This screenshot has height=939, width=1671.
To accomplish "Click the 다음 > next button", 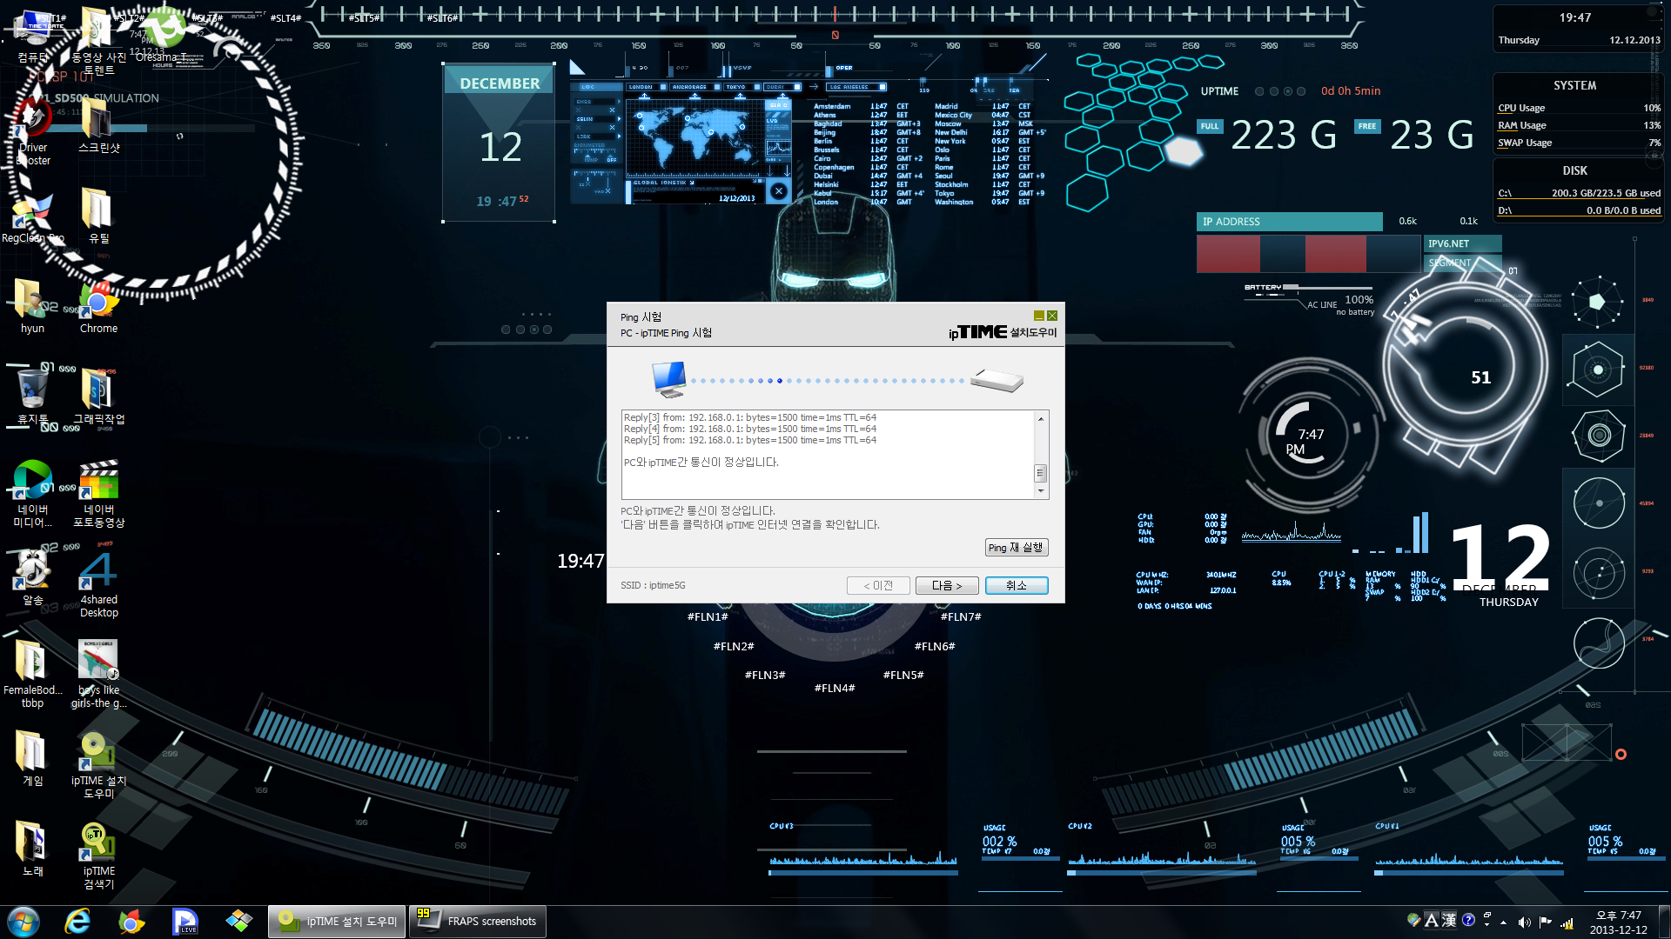I will pyautogui.click(x=947, y=586).
